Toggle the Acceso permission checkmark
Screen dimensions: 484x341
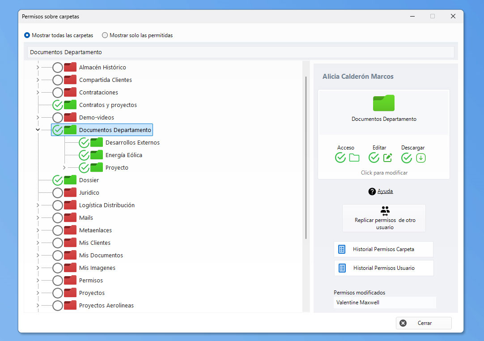(x=340, y=158)
